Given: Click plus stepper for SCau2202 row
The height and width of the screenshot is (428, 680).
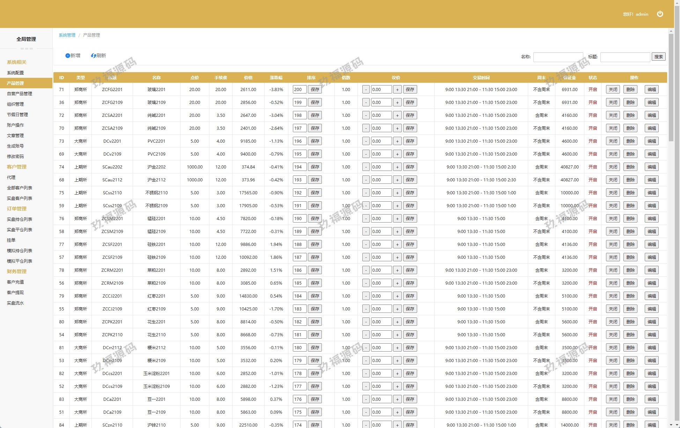Looking at the screenshot, I should coord(397,167).
